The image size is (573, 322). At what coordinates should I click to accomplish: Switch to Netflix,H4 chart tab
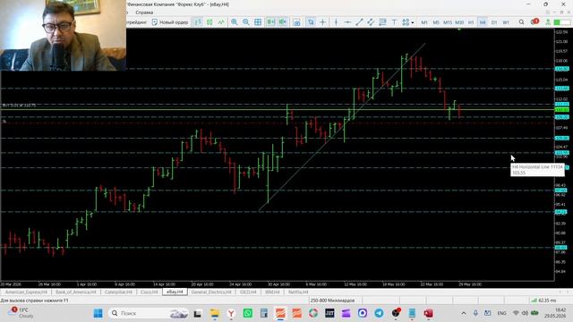(x=298, y=292)
